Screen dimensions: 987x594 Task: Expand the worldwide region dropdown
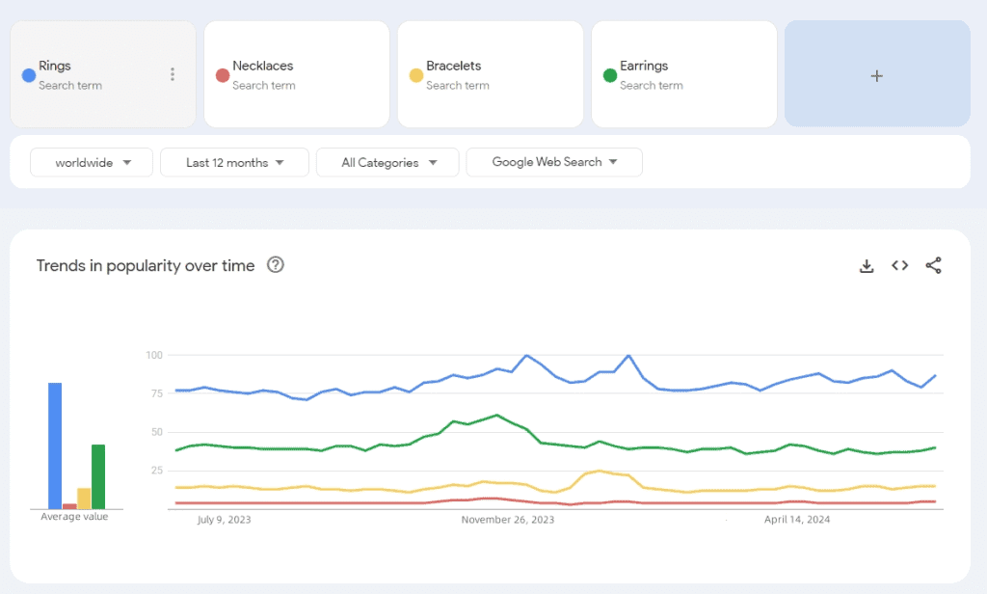[x=92, y=162]
